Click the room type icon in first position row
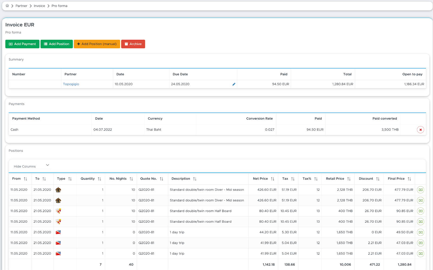 [58, 190]
